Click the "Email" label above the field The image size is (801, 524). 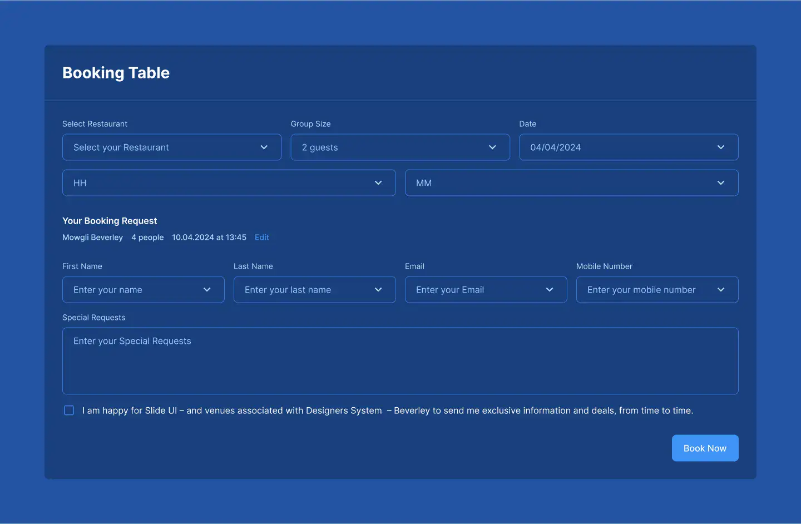(414, 266)
